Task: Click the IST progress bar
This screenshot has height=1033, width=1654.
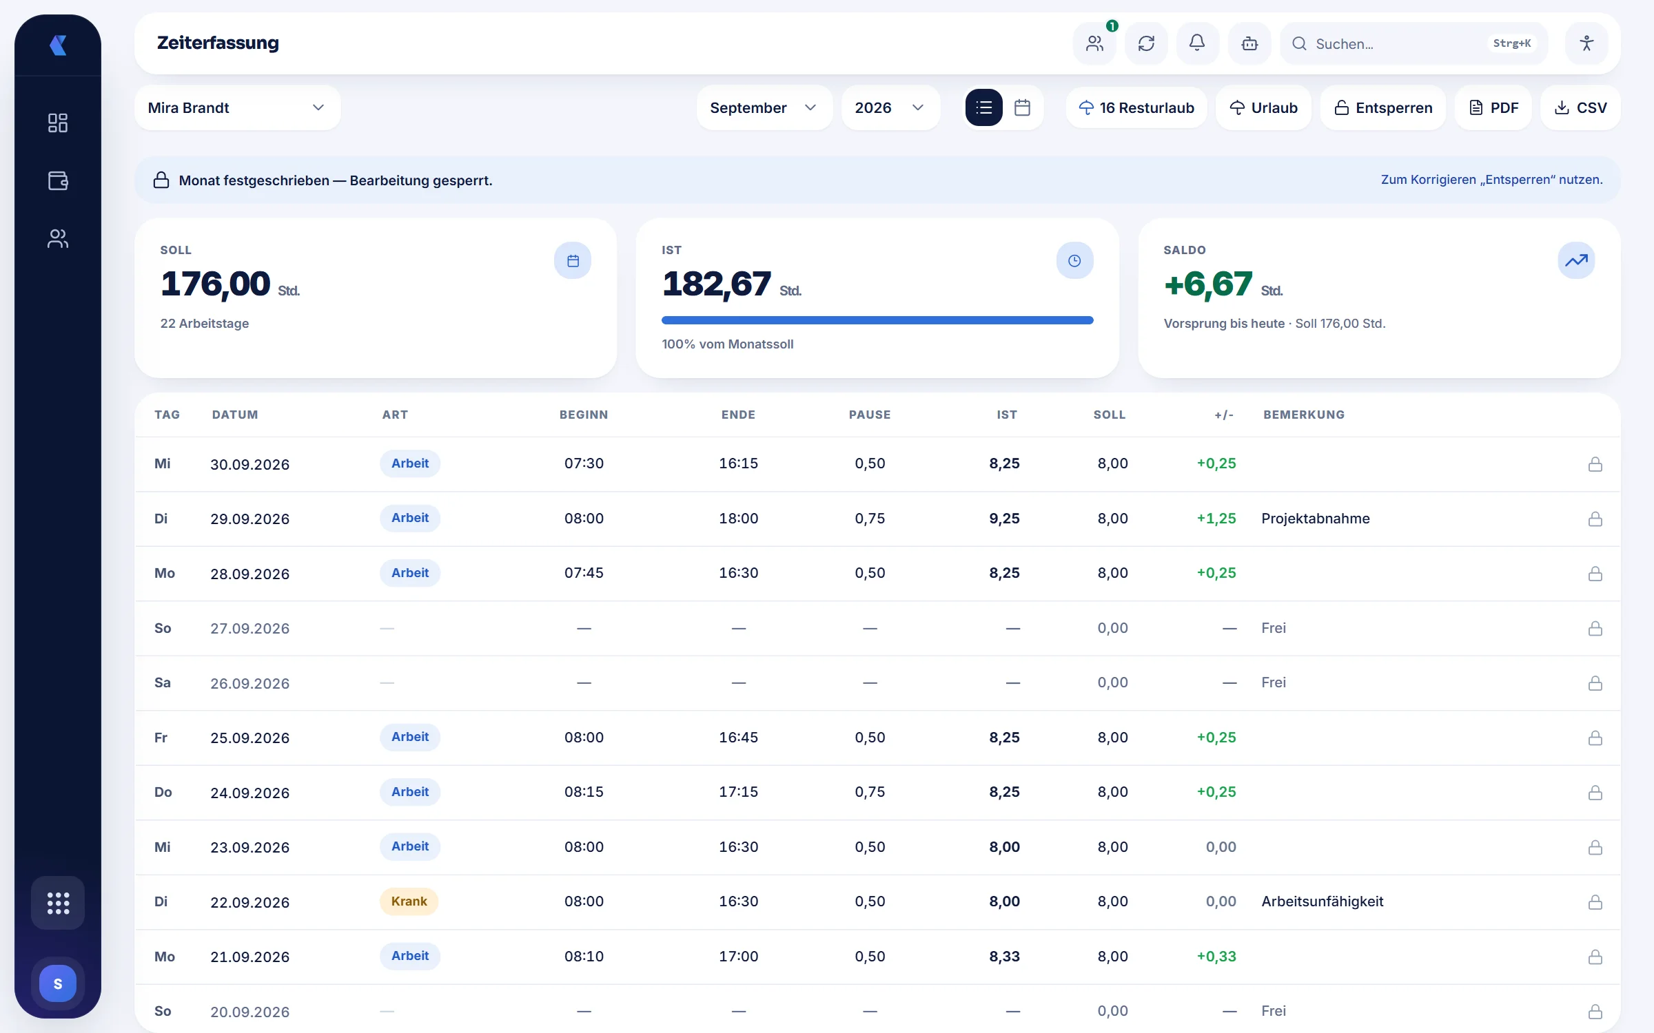Action: pyautogui.click(x=877, y=320)
